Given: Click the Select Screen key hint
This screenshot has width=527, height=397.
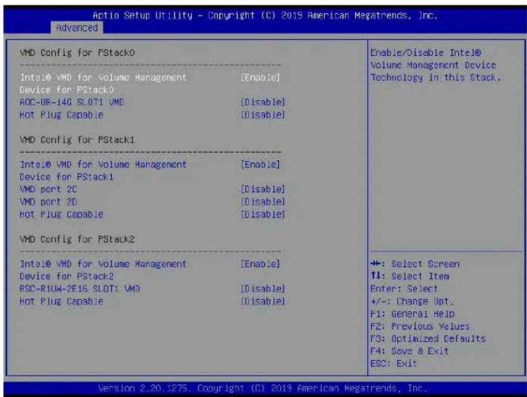Looking at the screenshot, I should 415,264.
